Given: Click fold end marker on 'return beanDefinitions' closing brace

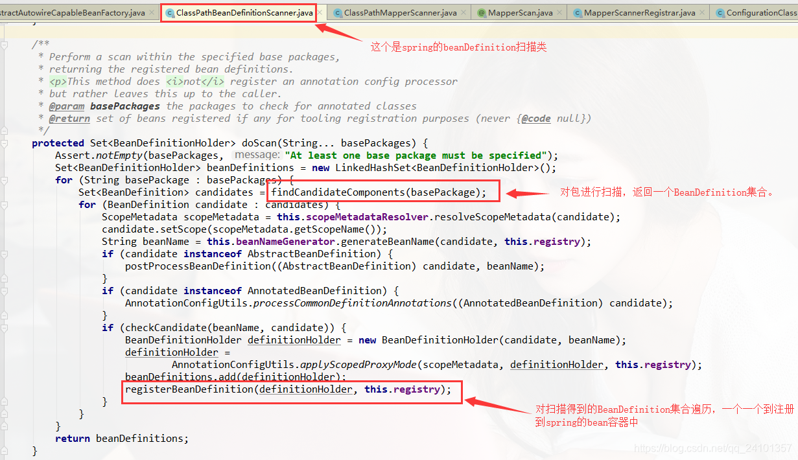Looking at the screenshot, I should click(5, 451).
